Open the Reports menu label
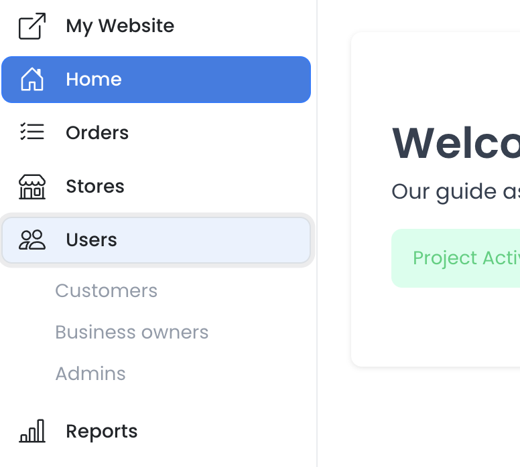Viewport: 520px width, 467px height. pos(101,432)
